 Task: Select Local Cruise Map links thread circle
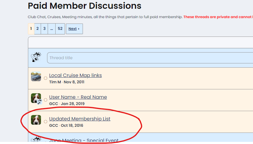46,78
